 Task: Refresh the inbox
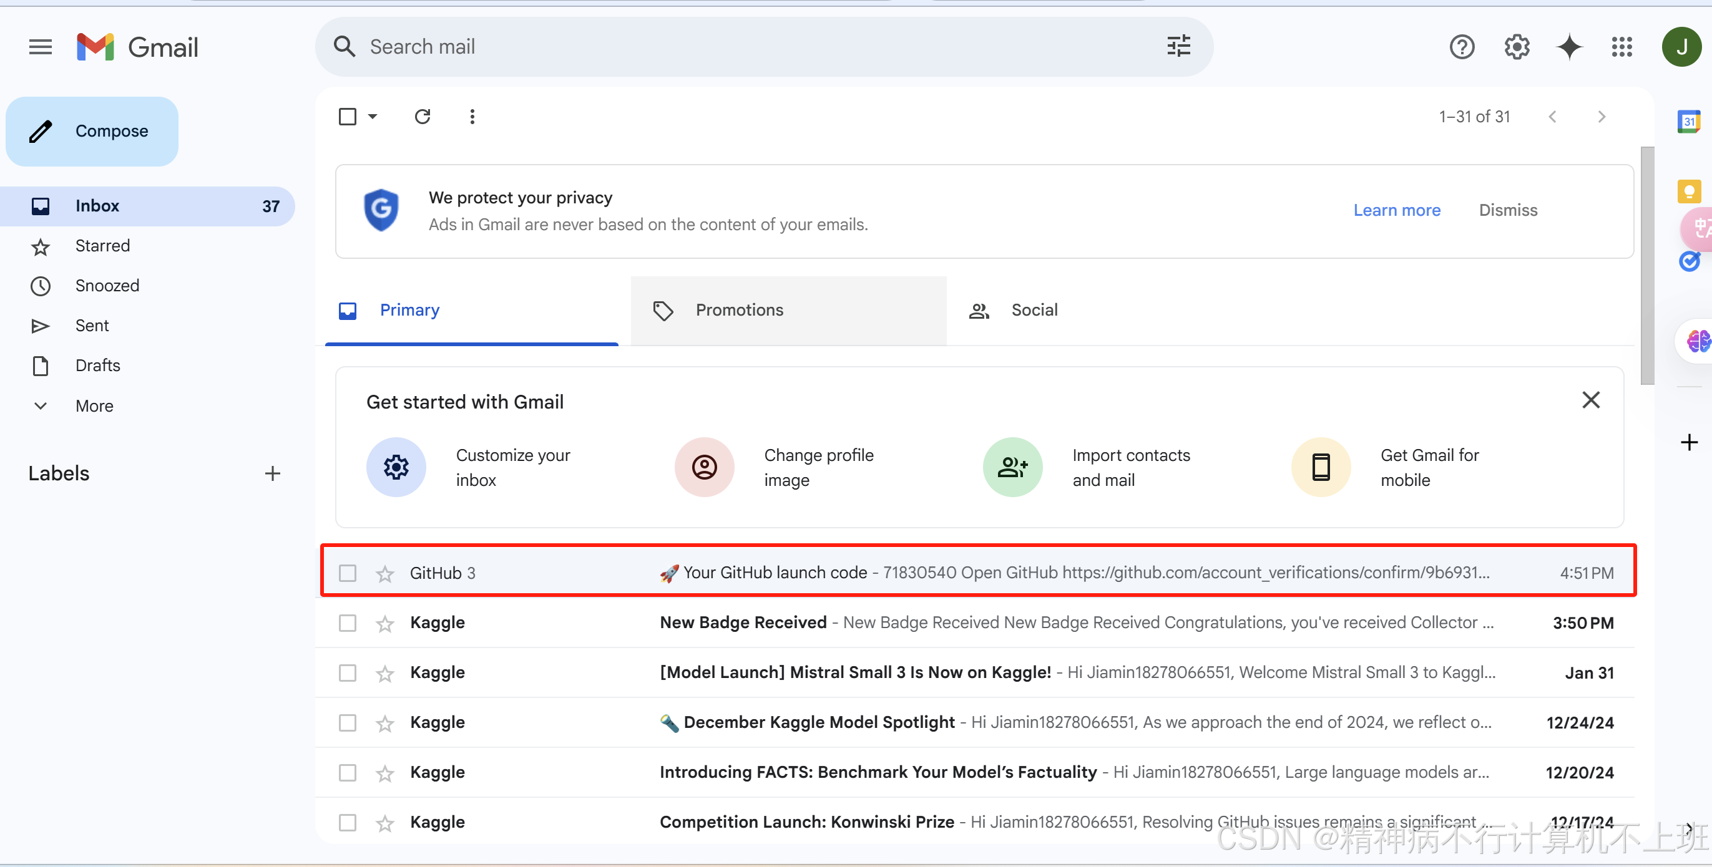(422, 117)
